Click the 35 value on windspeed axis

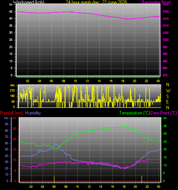click(11, 26)
